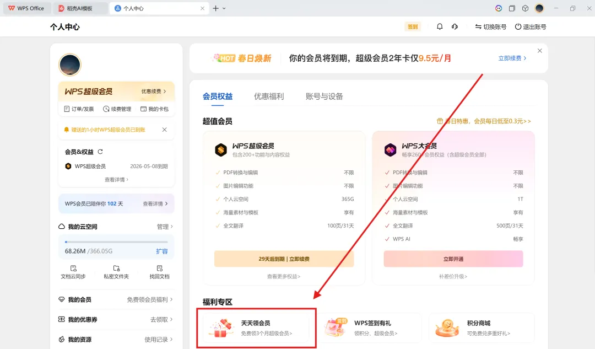Image resolution: width=595 pixels, height=349 pixels.
Task: Click the WPS AI 畅享 benefit row
Action: tap(453, 239)
